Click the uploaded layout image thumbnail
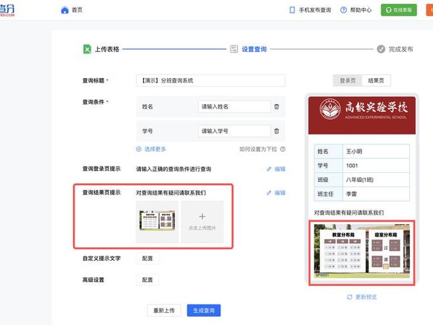This screenshot has height=325, width=433. (157, 220)
